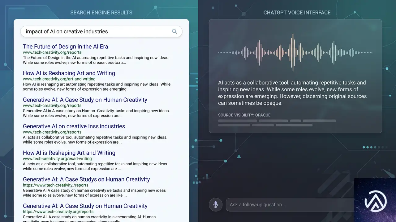Screen dimensions: 396x222
Task: Click the audio waveform visualization
Action: 295,53
